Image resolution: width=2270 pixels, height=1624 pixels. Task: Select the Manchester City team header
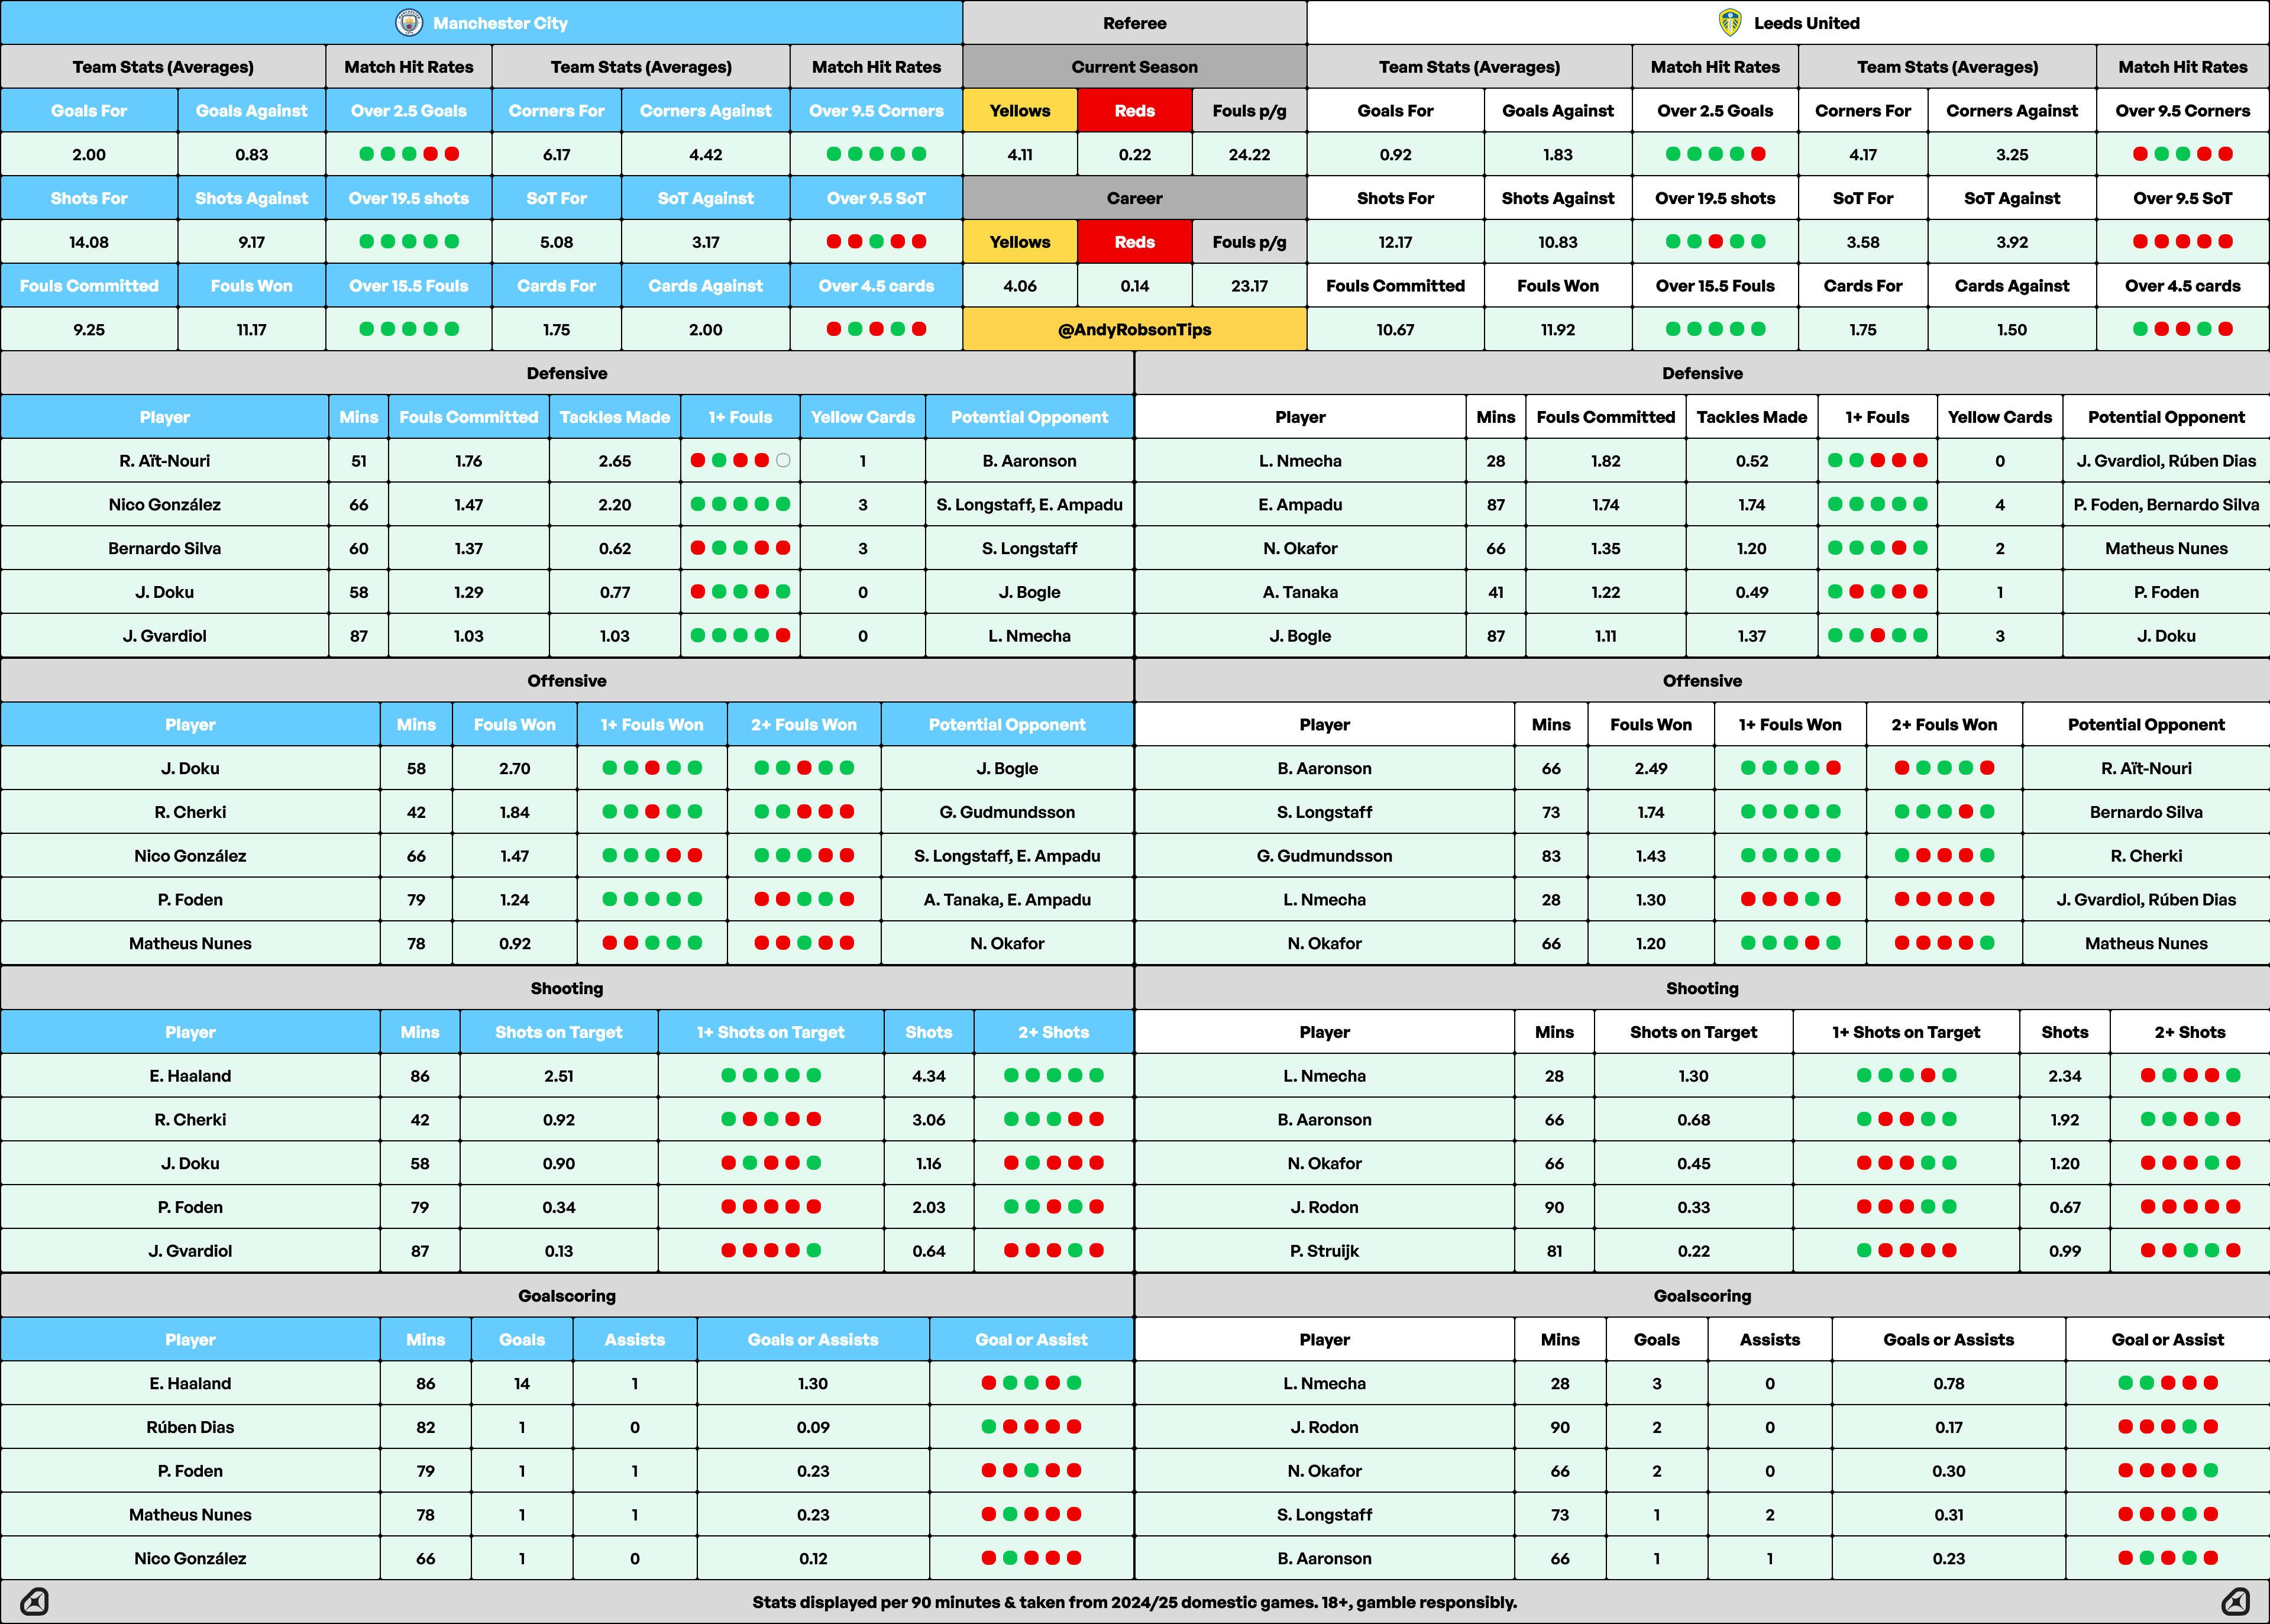[x=500, y=23]
